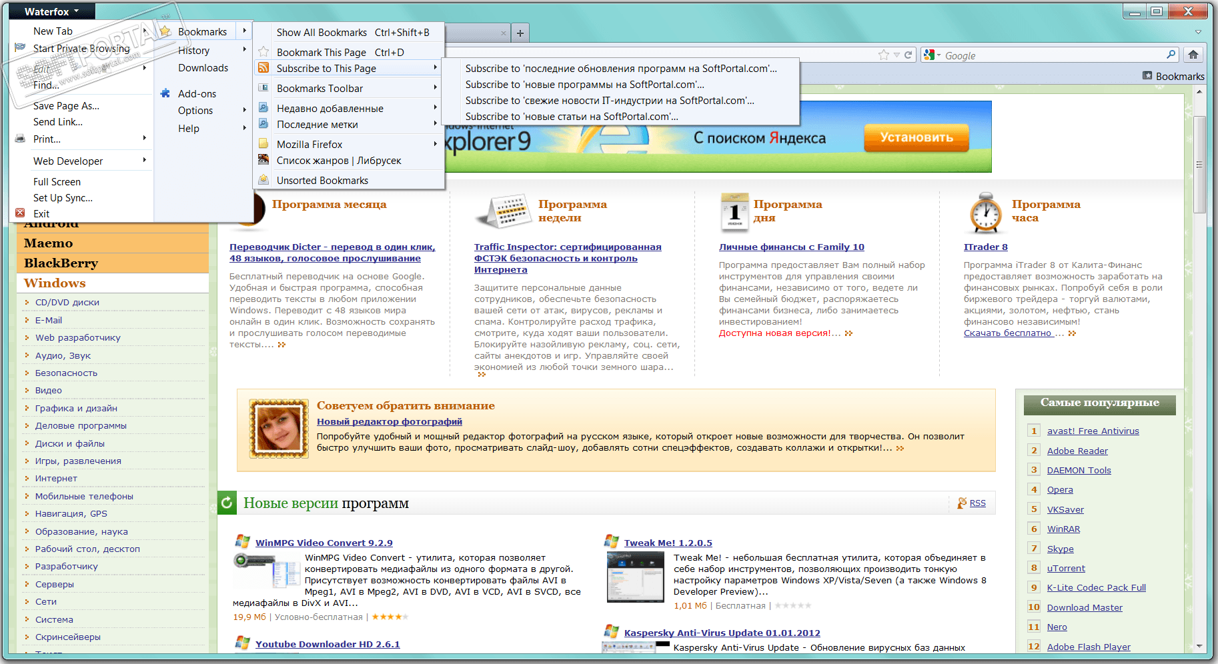
Task: Click the Add-ons puzzle piece icon
Action: coord(165,93)
